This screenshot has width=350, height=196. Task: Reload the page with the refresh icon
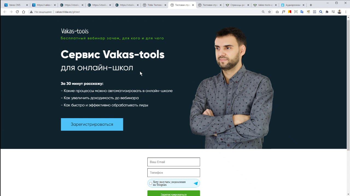(17, 12)
